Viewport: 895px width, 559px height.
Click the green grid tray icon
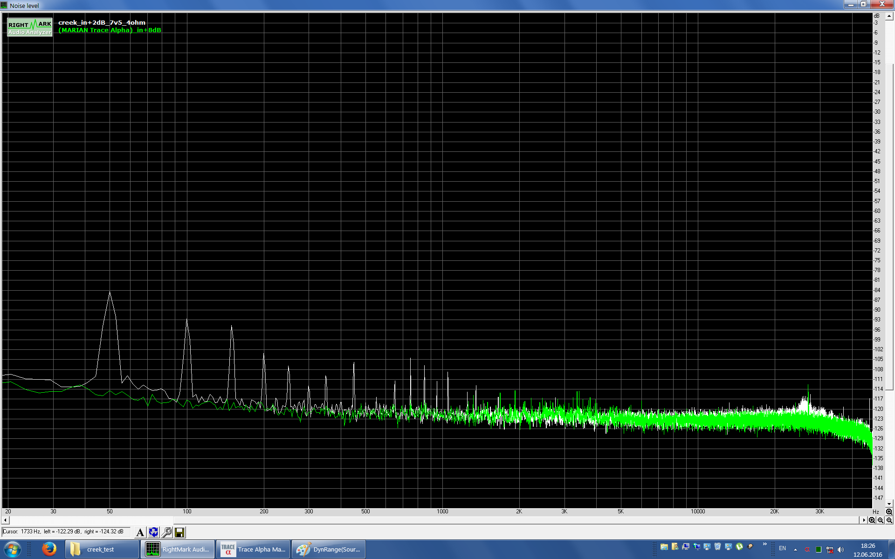point(819,550)
